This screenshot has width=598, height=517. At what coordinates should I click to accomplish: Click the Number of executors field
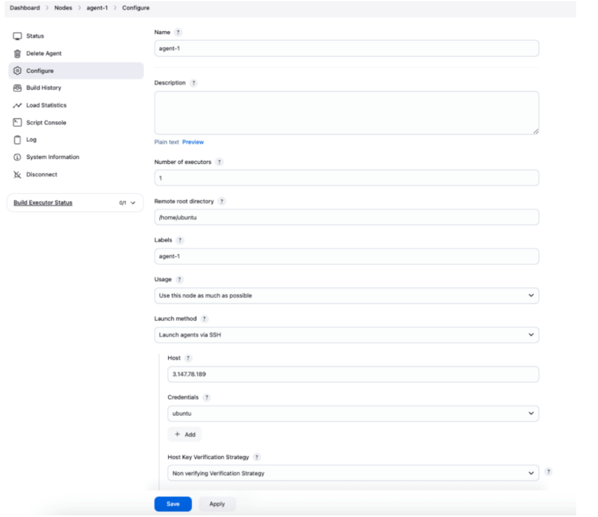tap(346, 178)
